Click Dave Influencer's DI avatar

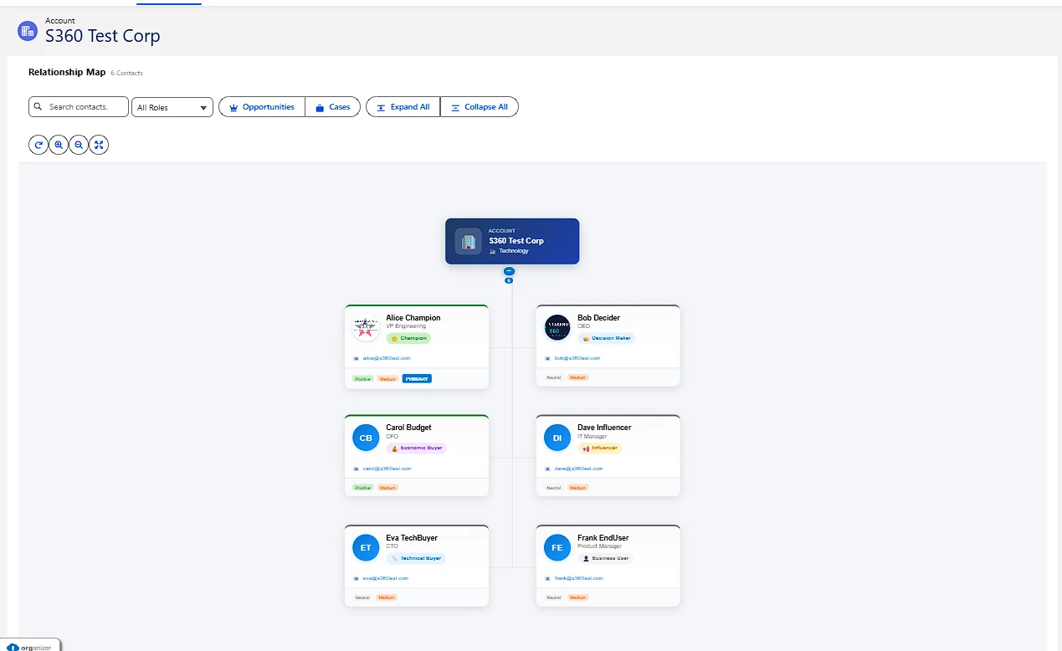557,438
